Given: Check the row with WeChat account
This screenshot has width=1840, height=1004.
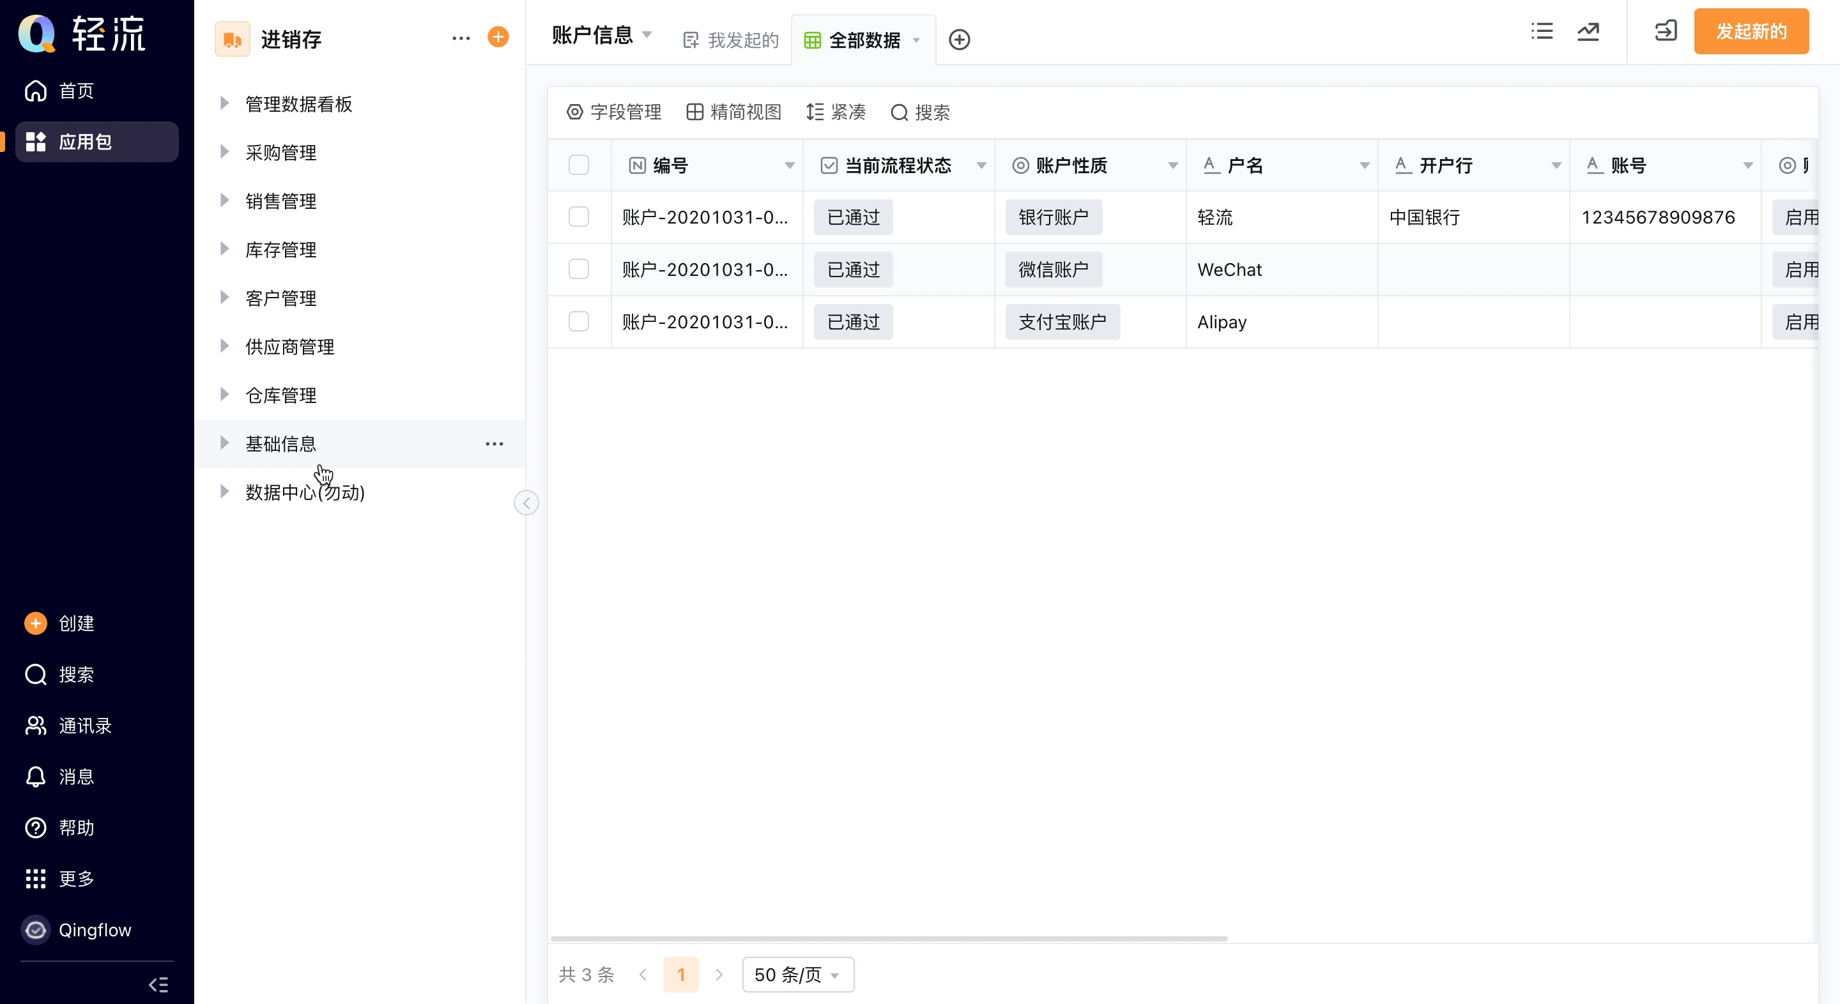Looking at the screenshot, I should tap(579, 270).
